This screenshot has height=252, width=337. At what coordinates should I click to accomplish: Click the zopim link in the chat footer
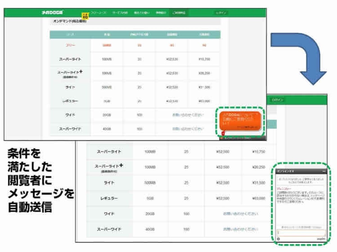coord(321,239)
